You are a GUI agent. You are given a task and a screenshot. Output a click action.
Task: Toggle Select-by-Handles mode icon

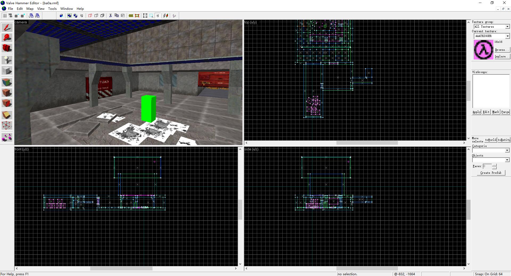[x=145, y=16]
